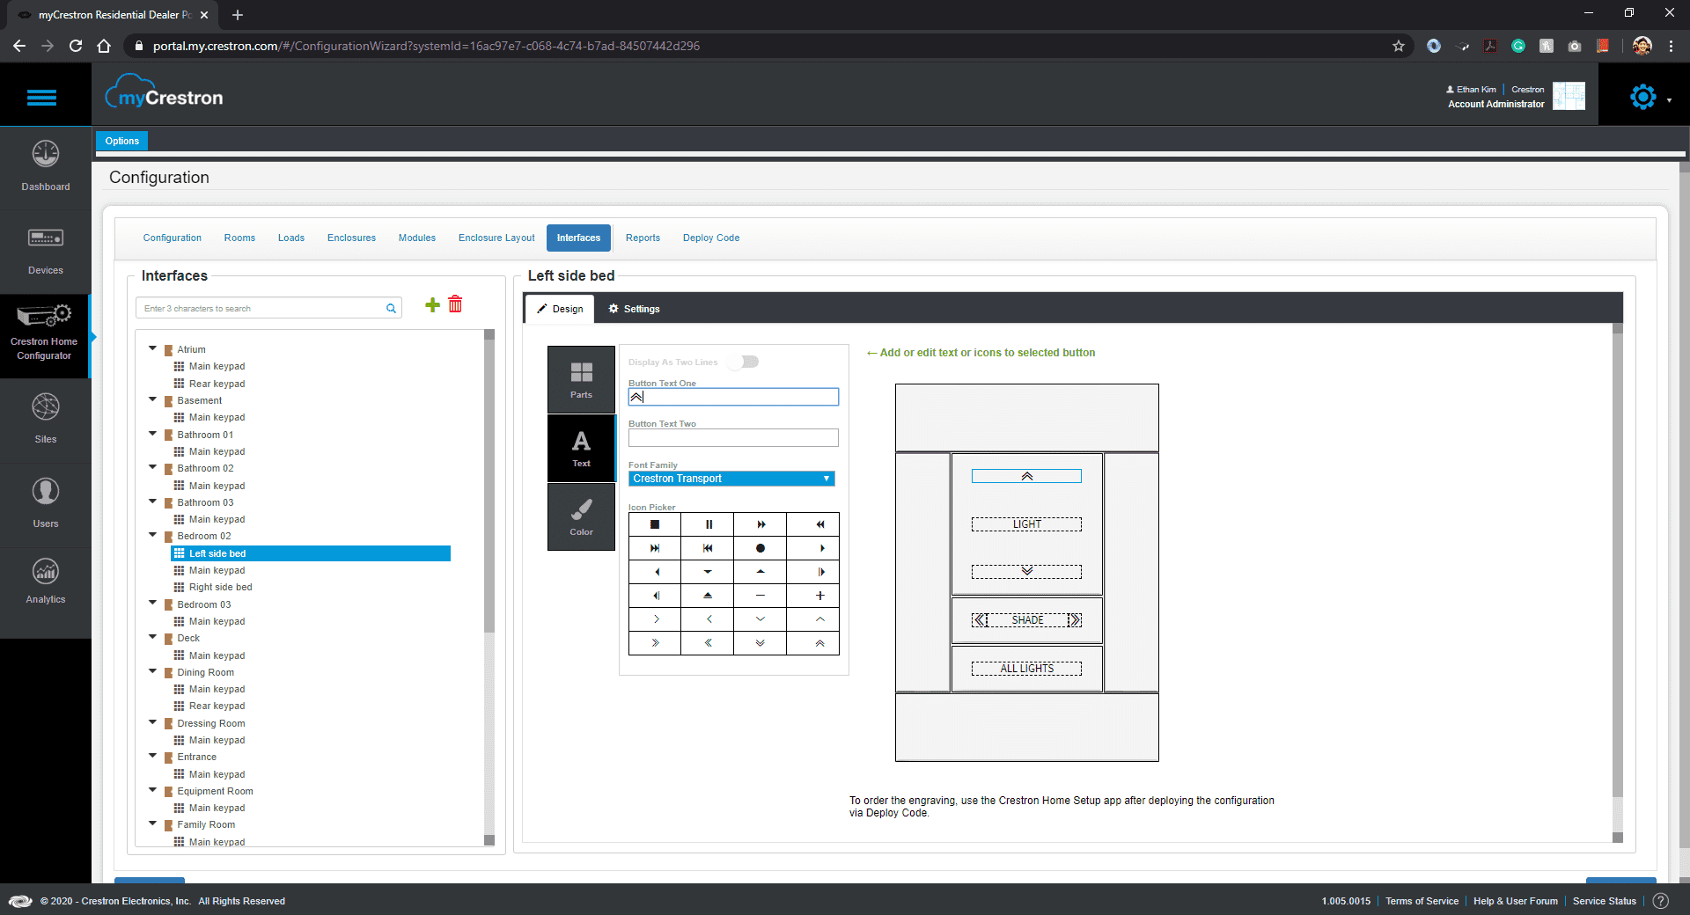Image resolution: width=1690 pixels, height=915 pixels.
Task: Open the Parts tool panel
Action: tap(581, 380)
